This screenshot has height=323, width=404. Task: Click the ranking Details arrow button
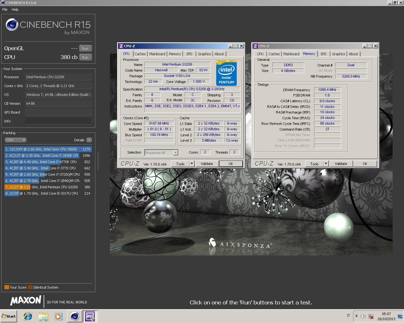pos(89,140)
